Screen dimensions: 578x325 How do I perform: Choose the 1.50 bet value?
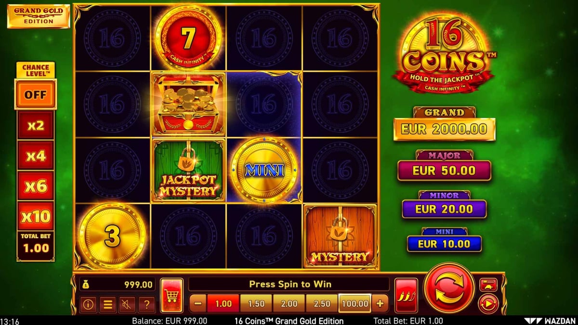(x=256, y=304)
